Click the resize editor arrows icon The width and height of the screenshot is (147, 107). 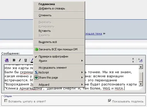[x=133, y=60]
